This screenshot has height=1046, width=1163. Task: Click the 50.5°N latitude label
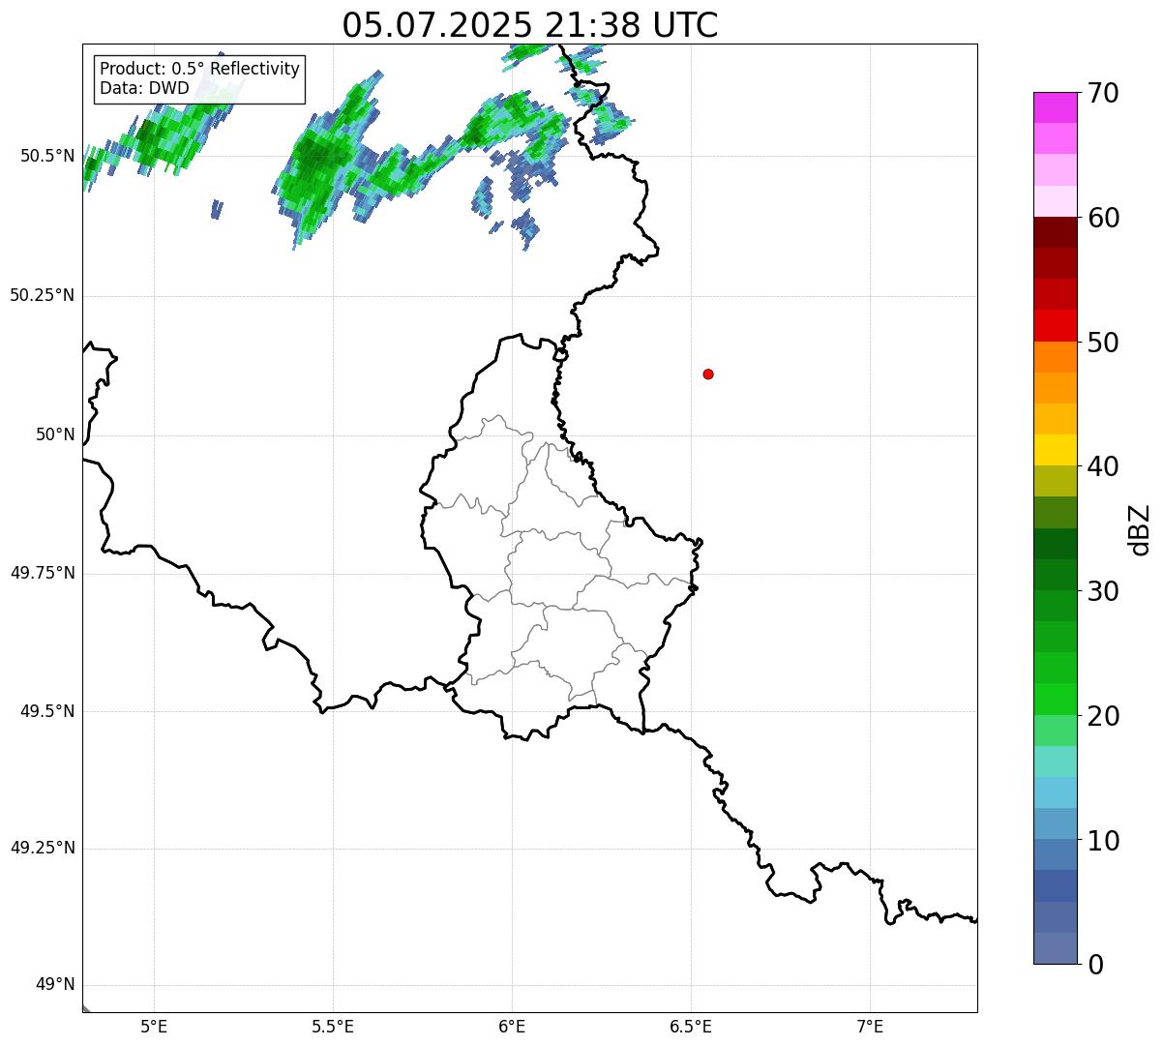47,156
